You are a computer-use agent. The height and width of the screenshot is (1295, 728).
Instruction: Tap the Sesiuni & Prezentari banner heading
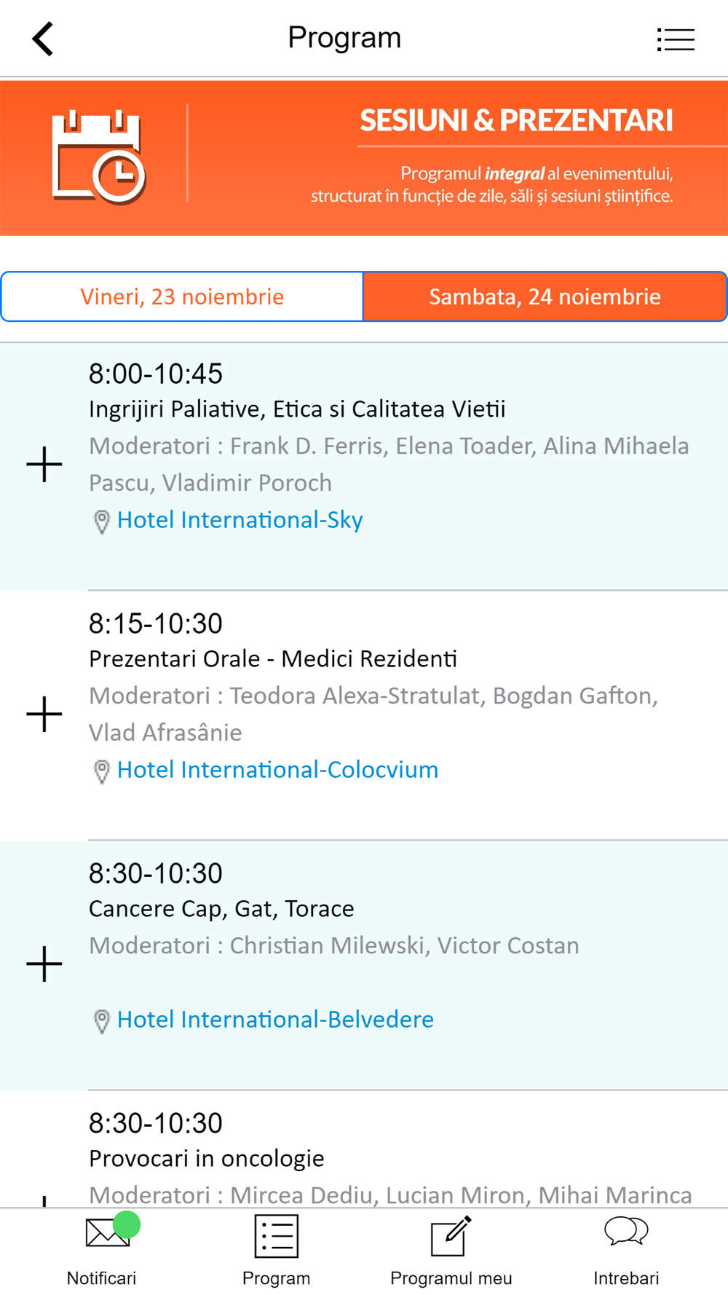(516, 121)
